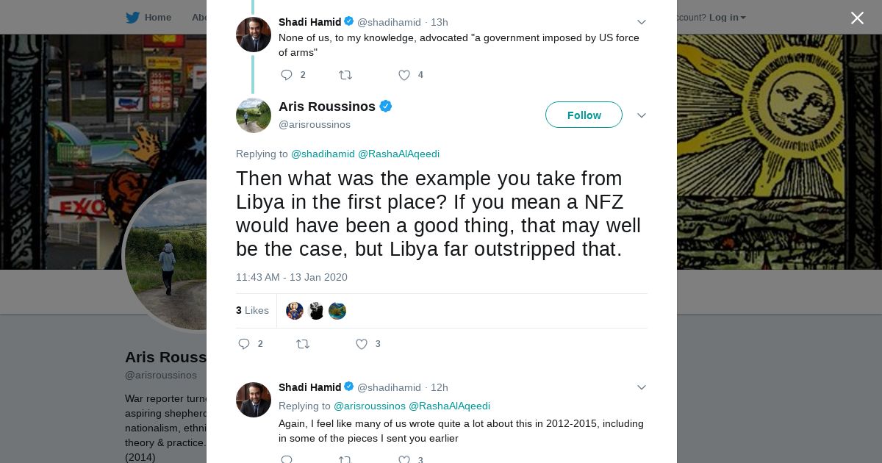Click the Twitter bird Home icon
The image size is (882, 463).
pos(133,18)
